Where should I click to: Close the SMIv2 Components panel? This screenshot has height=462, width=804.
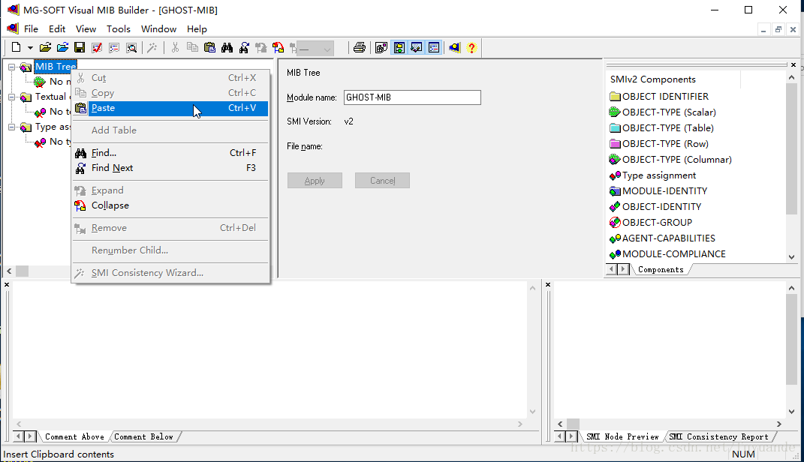793,65
